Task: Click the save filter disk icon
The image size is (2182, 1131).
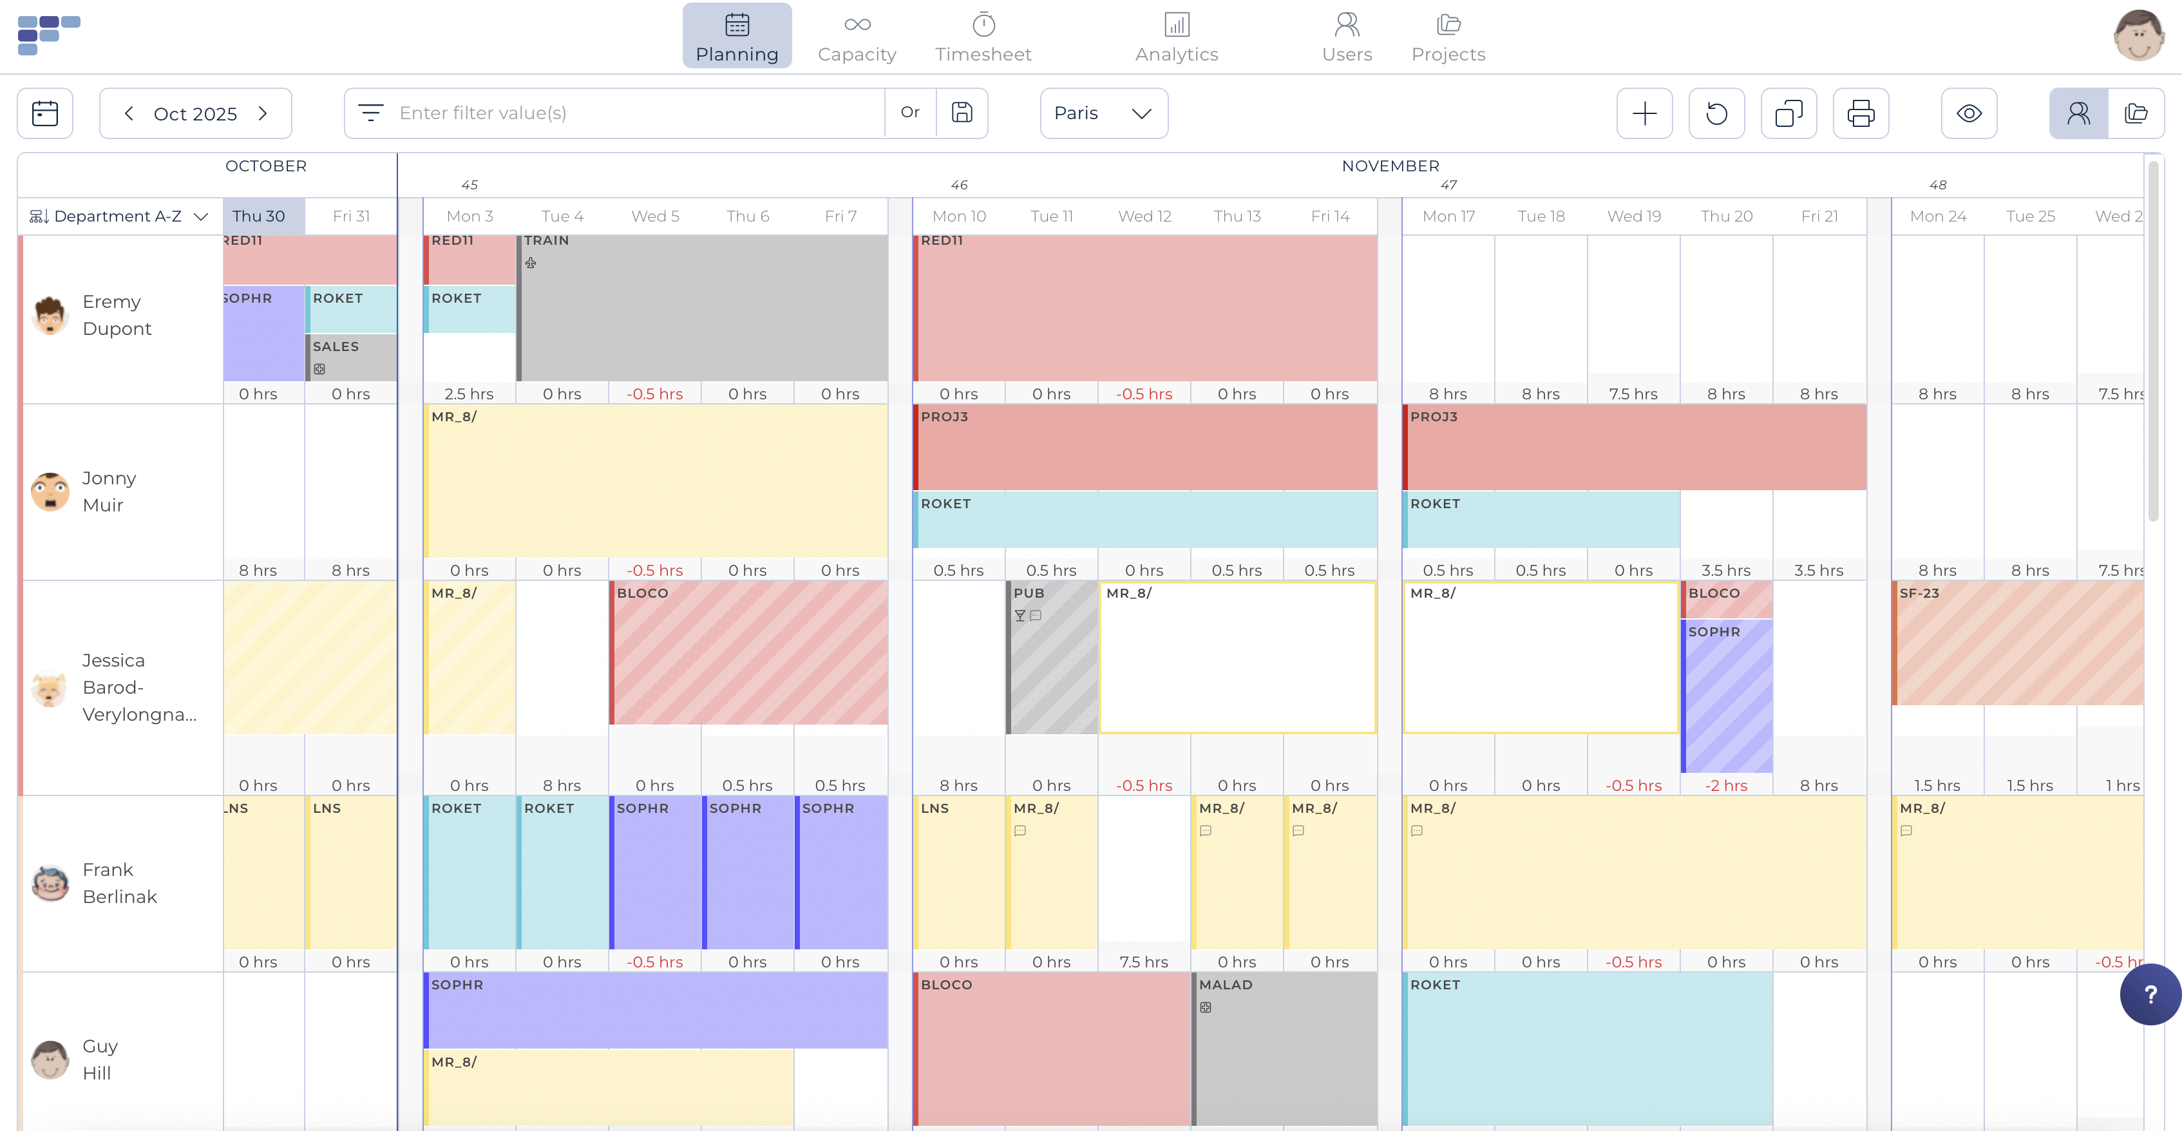Action: coord(962,113)
